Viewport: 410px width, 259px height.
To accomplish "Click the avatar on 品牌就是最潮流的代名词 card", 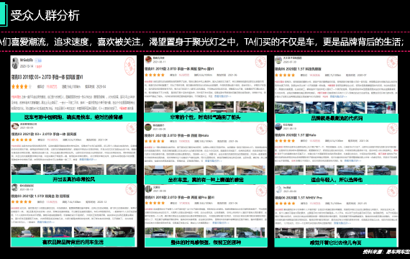I will (278, 60).
